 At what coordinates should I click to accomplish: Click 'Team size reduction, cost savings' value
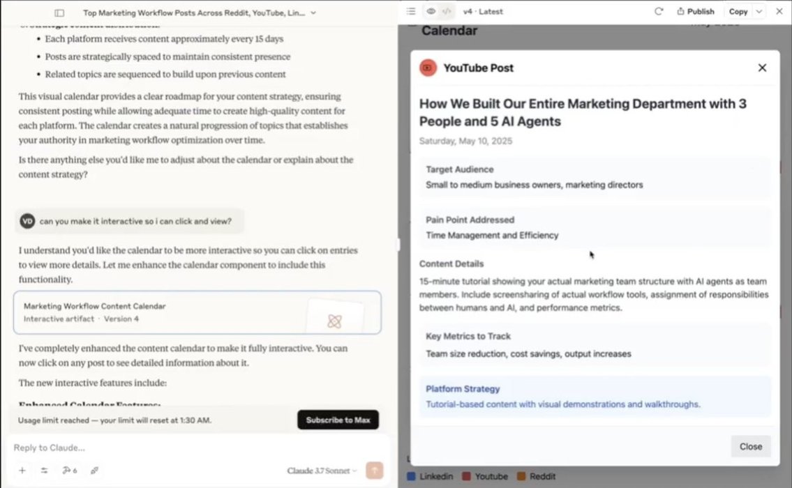click(x=528, y=353)
